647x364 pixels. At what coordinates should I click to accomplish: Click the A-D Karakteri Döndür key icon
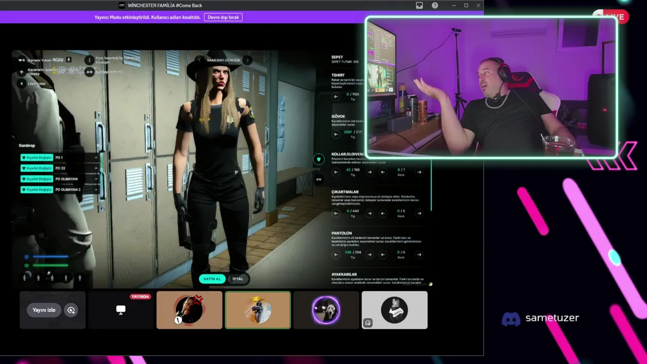click(89, 72)
